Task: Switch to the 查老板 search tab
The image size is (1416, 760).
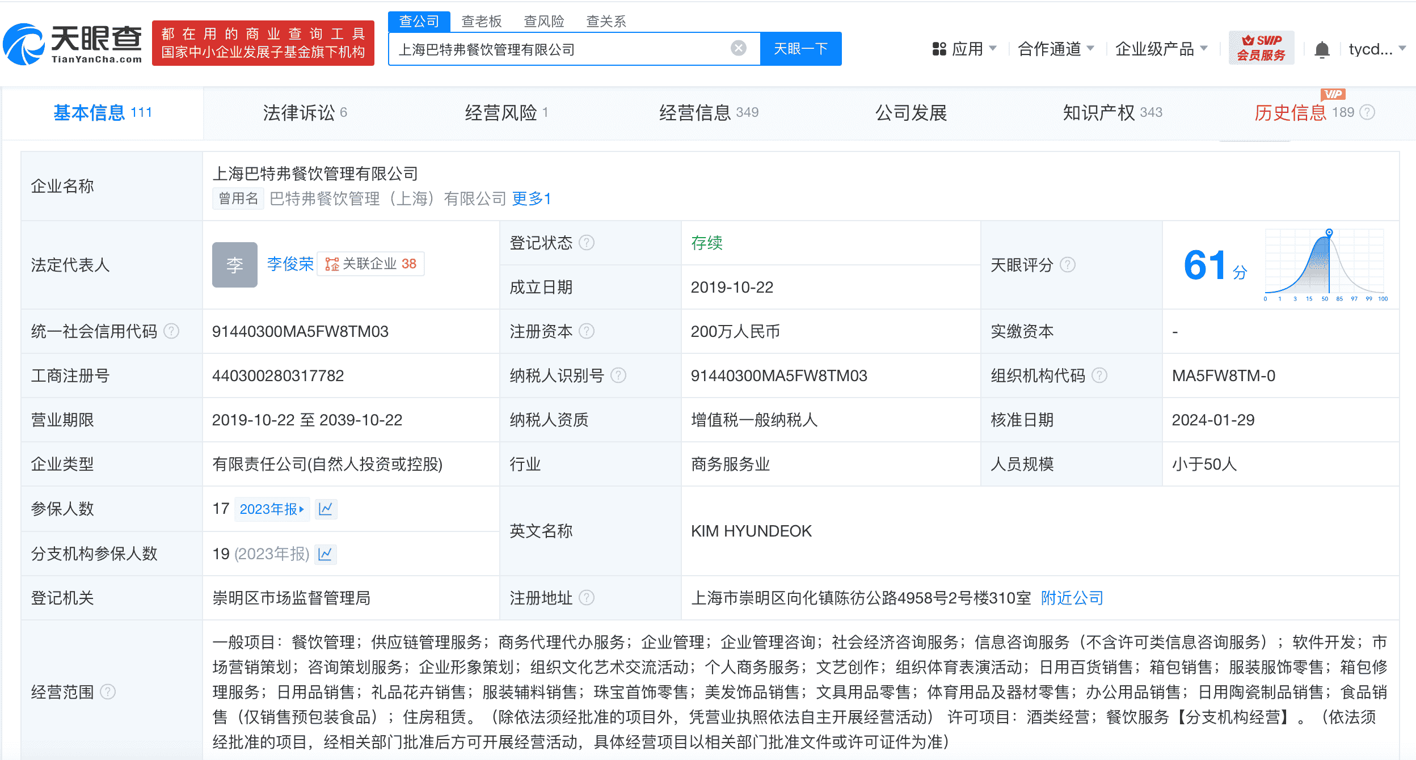Action: click(x=481, y=21)
